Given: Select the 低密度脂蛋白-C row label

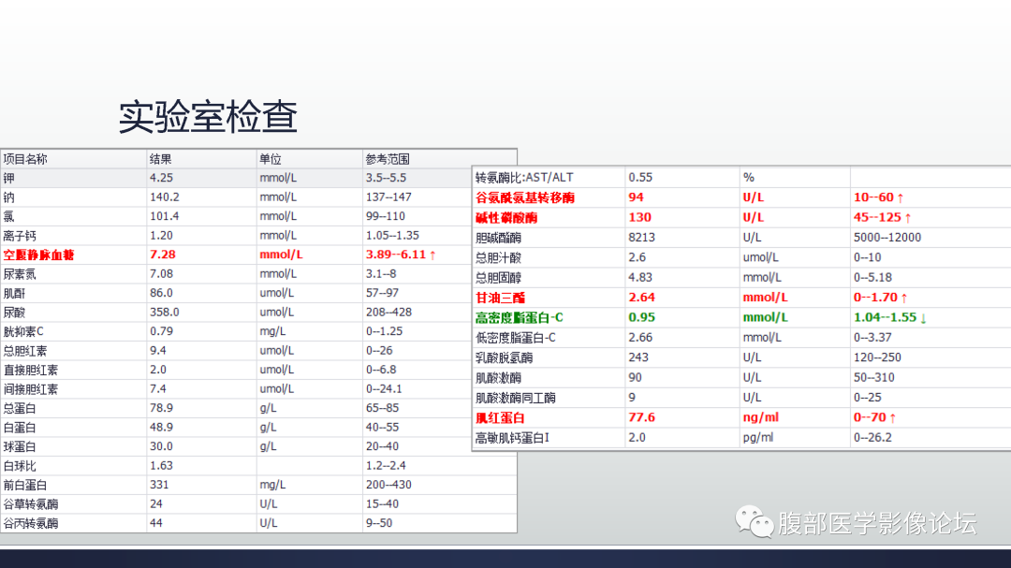Looking at the screenshot, I should [x=515, y=338].
